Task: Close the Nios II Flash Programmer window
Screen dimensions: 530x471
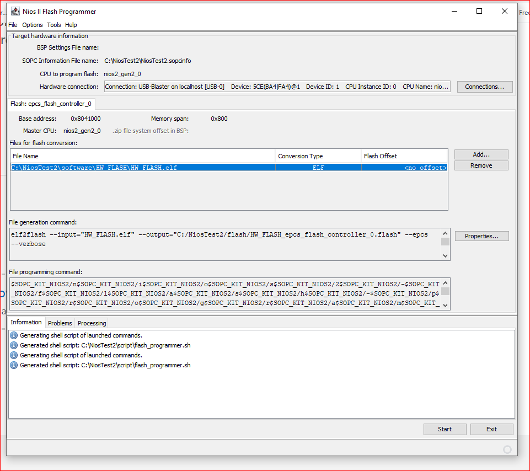Action: point(505,11)
